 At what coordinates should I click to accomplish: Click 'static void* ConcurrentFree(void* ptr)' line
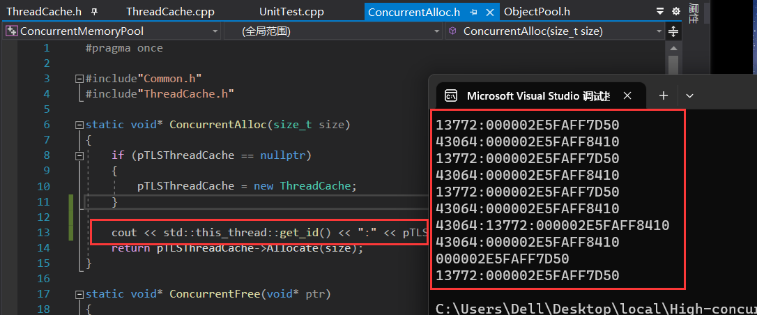(x=208, y=294)
